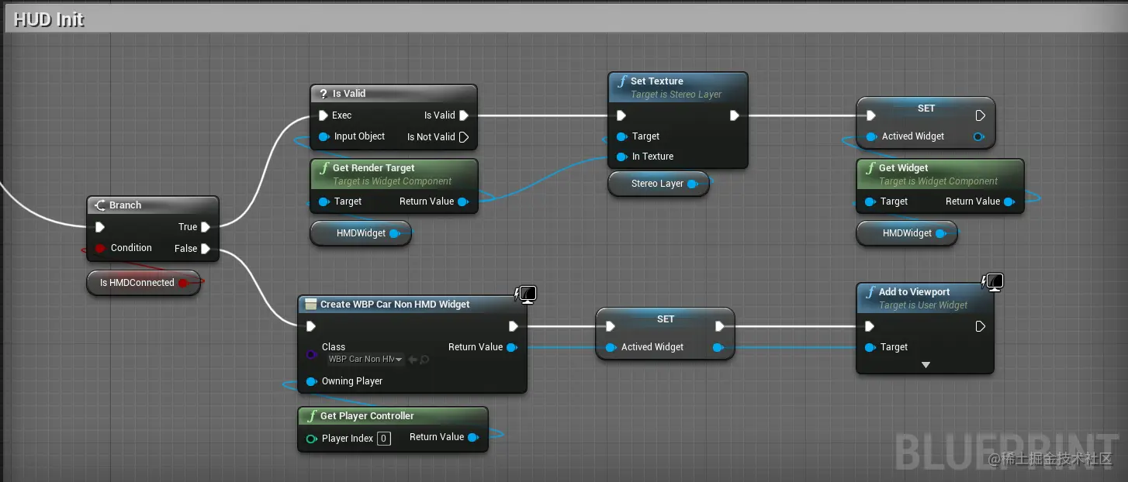The height and width of the screenshot is (482, 1128).
Task: Click the In Texture pin on Set Texture
Action: pyautogui.click(x=621, y=157)
